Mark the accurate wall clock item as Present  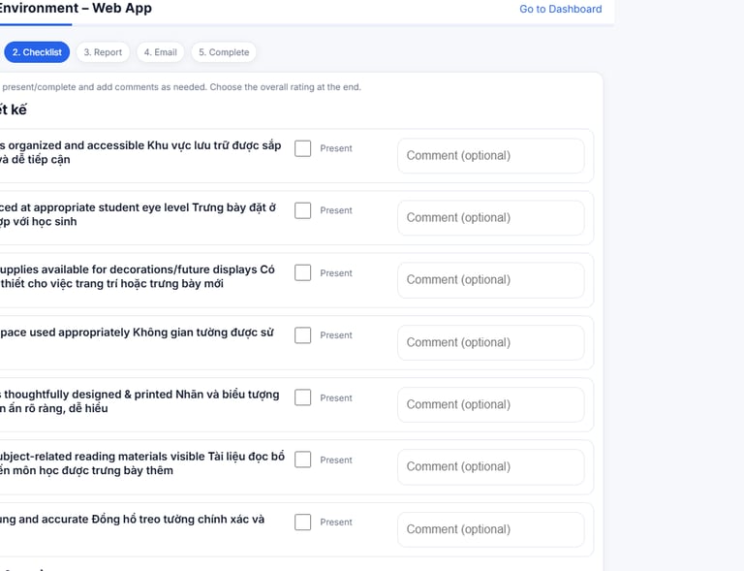[303, 523]
